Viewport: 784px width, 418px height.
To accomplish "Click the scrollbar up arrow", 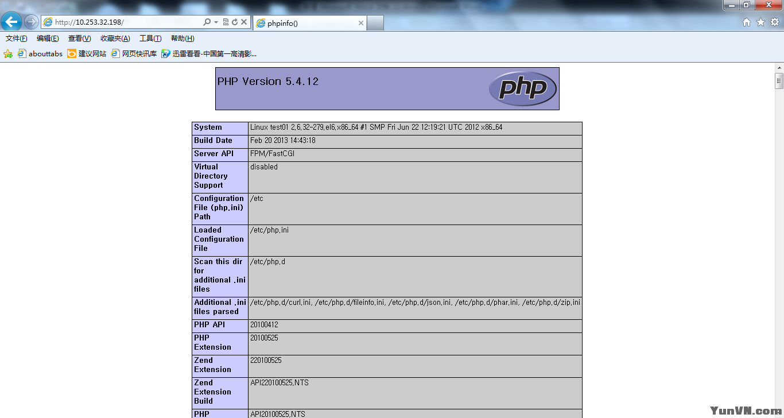I will pos(779,68).
